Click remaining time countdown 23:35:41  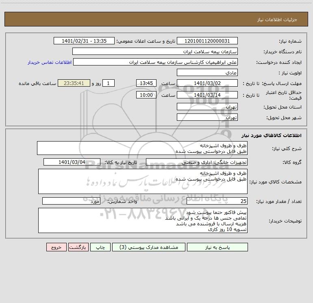pyautogui.click(x=74, y=83)
